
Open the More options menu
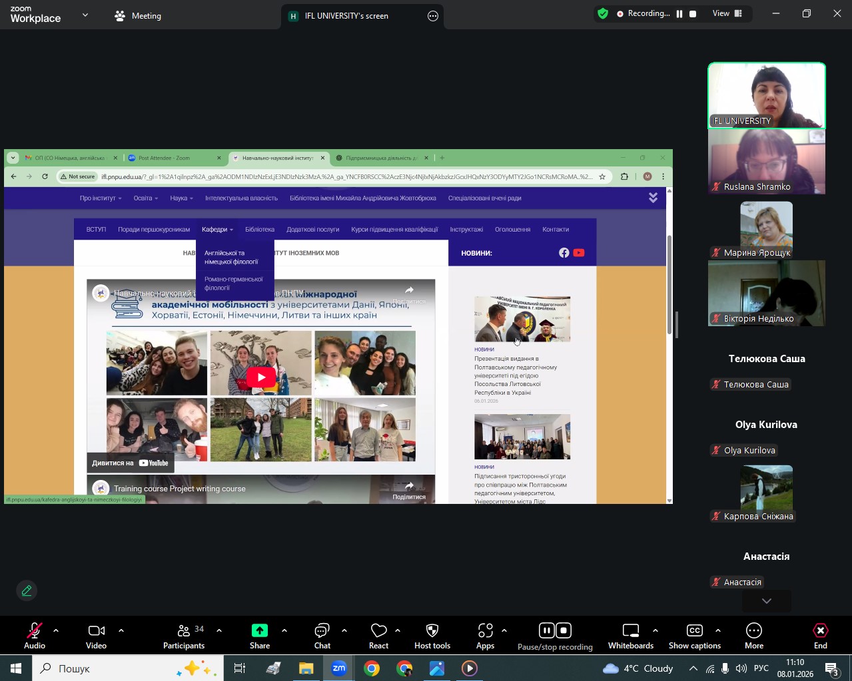pos(753,636)
